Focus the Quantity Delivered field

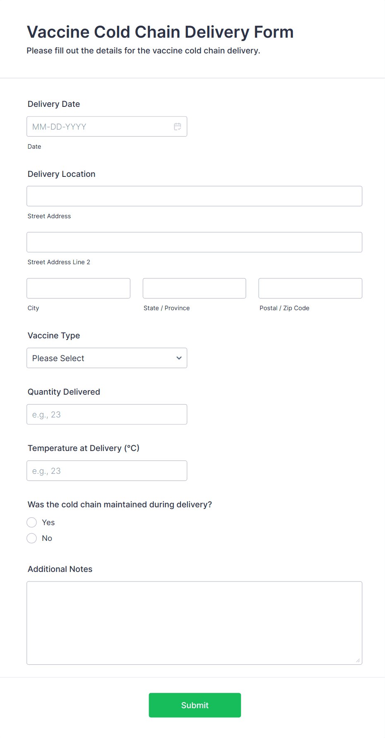[x=107, y=415]
